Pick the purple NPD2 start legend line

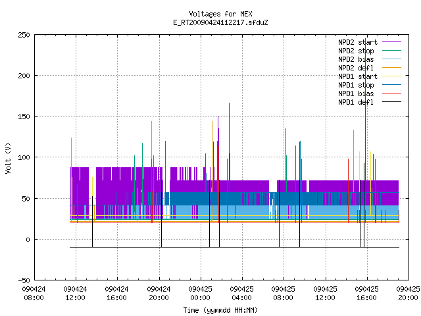(392, 42)
